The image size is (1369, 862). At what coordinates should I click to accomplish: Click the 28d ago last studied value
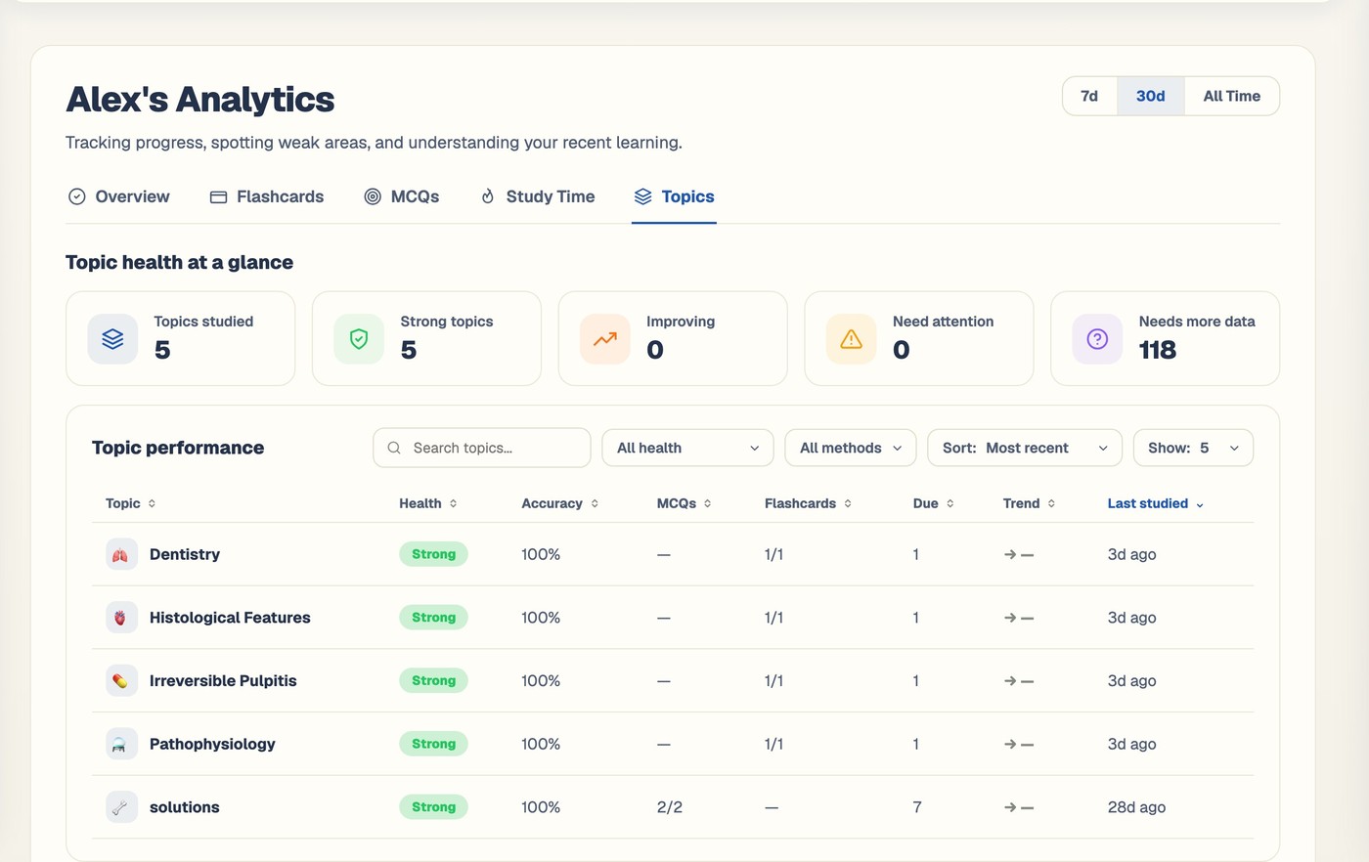click(1136, 807)
